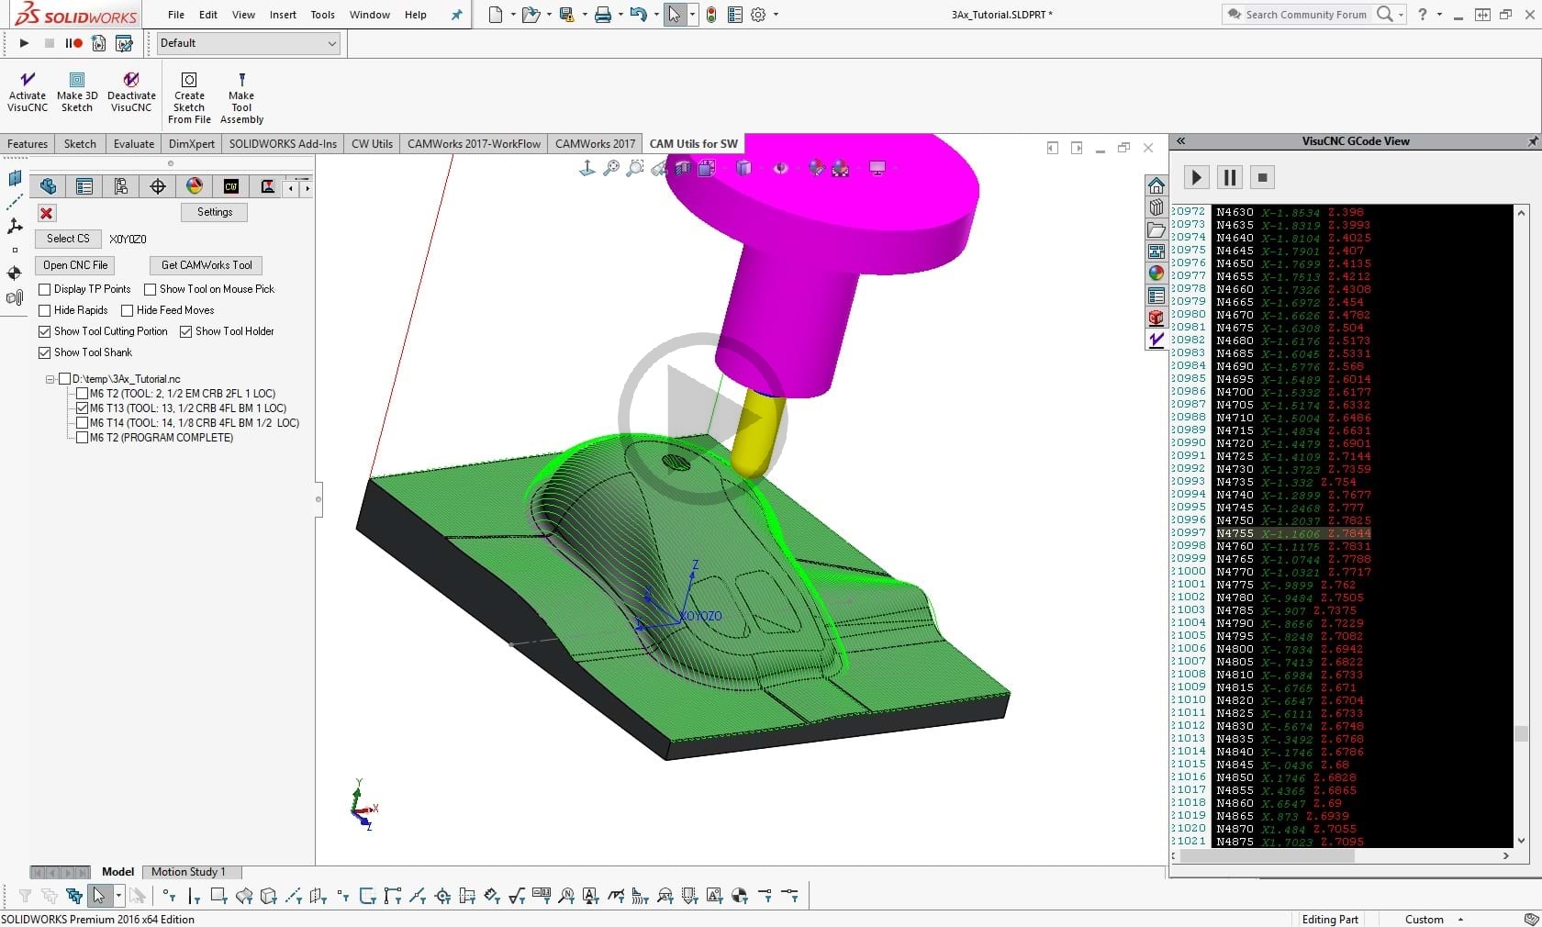Select the Rotate View tool
This screenshot has width=1542, height=927.
coord(659,168)
